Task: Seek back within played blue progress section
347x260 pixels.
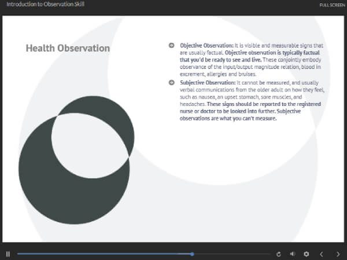Action: click(104, 254)
